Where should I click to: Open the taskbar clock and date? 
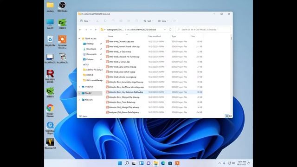point(242,163)
